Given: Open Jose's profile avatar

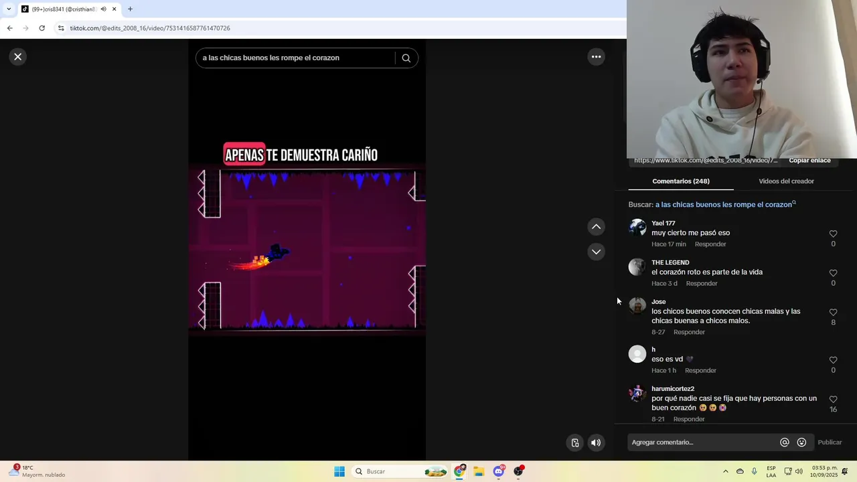Looking at the screenshot, I should coord(637,307).
